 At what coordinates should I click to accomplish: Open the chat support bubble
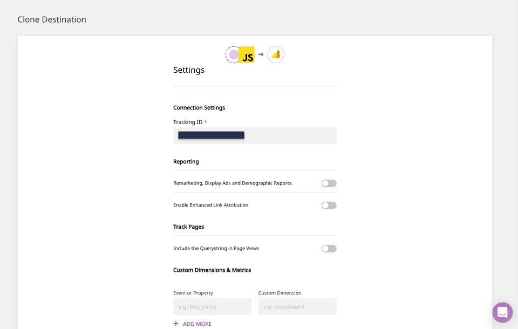[502, 312]
